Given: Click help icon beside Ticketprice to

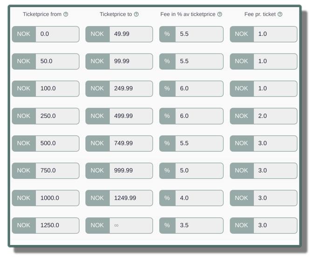Looking at the screenshot, I should [x=136, y=14].
